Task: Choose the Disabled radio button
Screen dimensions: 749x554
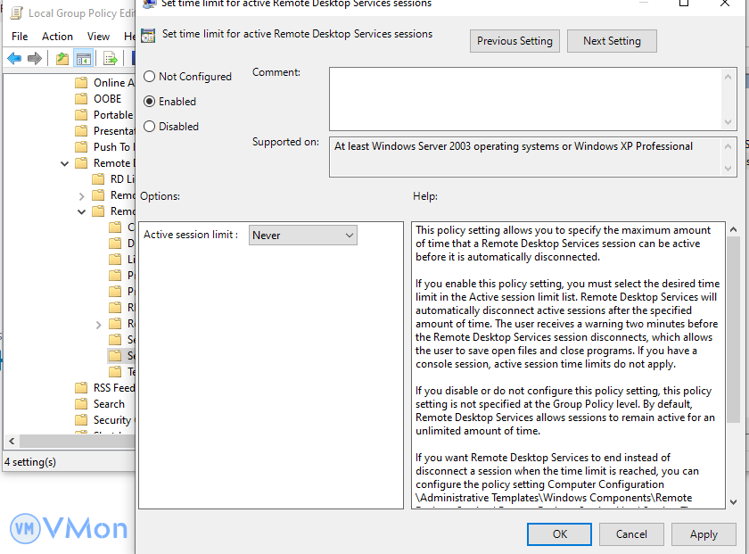Action: click(150, 127)
